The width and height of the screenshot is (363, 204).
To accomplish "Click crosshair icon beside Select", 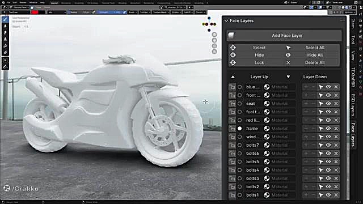I will point(233,48).
